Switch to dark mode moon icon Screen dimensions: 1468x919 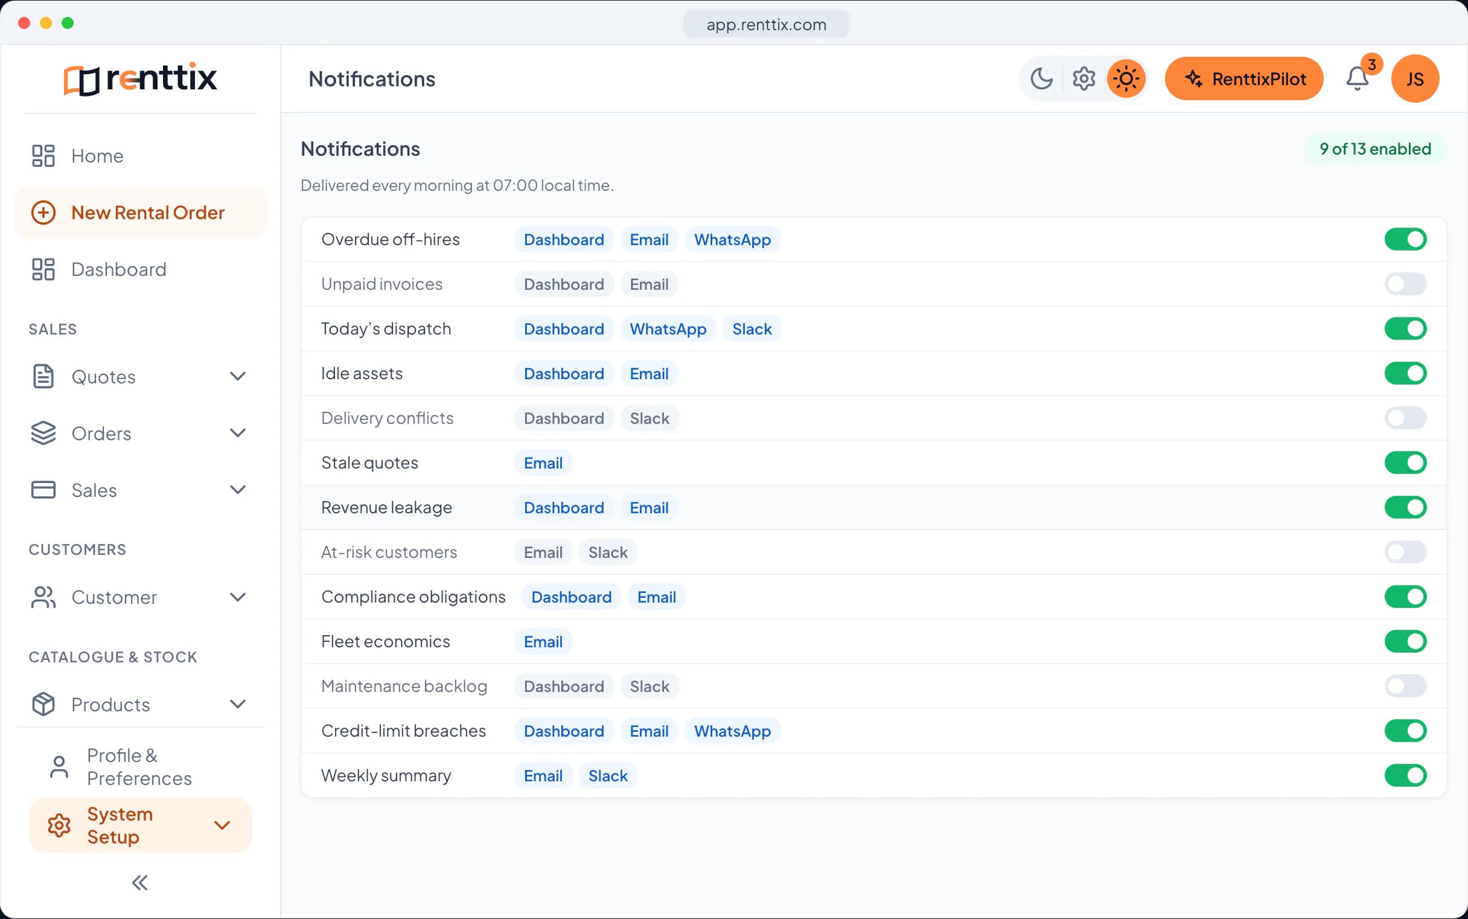tap(1041, 79)
